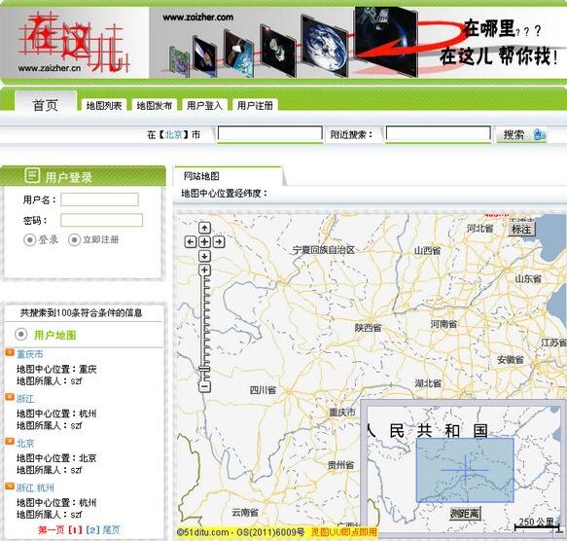
Task: Open the 地图发布 tab
Action: (x=155, y=105)
